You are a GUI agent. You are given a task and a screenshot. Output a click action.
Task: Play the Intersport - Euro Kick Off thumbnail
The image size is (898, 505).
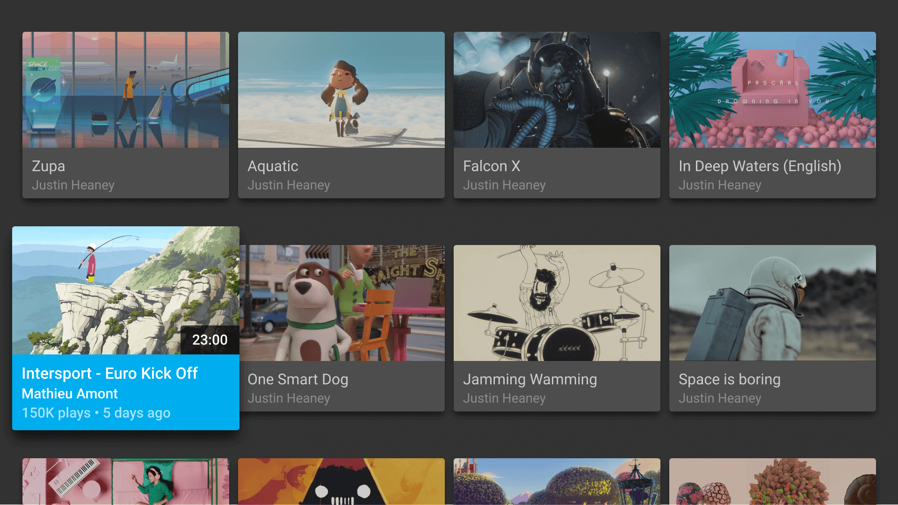tap(126, 290)
